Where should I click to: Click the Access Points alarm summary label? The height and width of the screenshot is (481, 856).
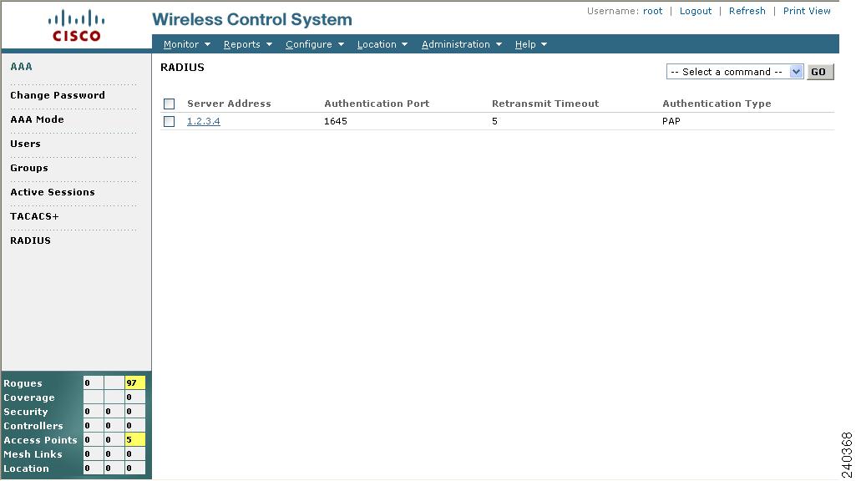click(x=40, y=440)
